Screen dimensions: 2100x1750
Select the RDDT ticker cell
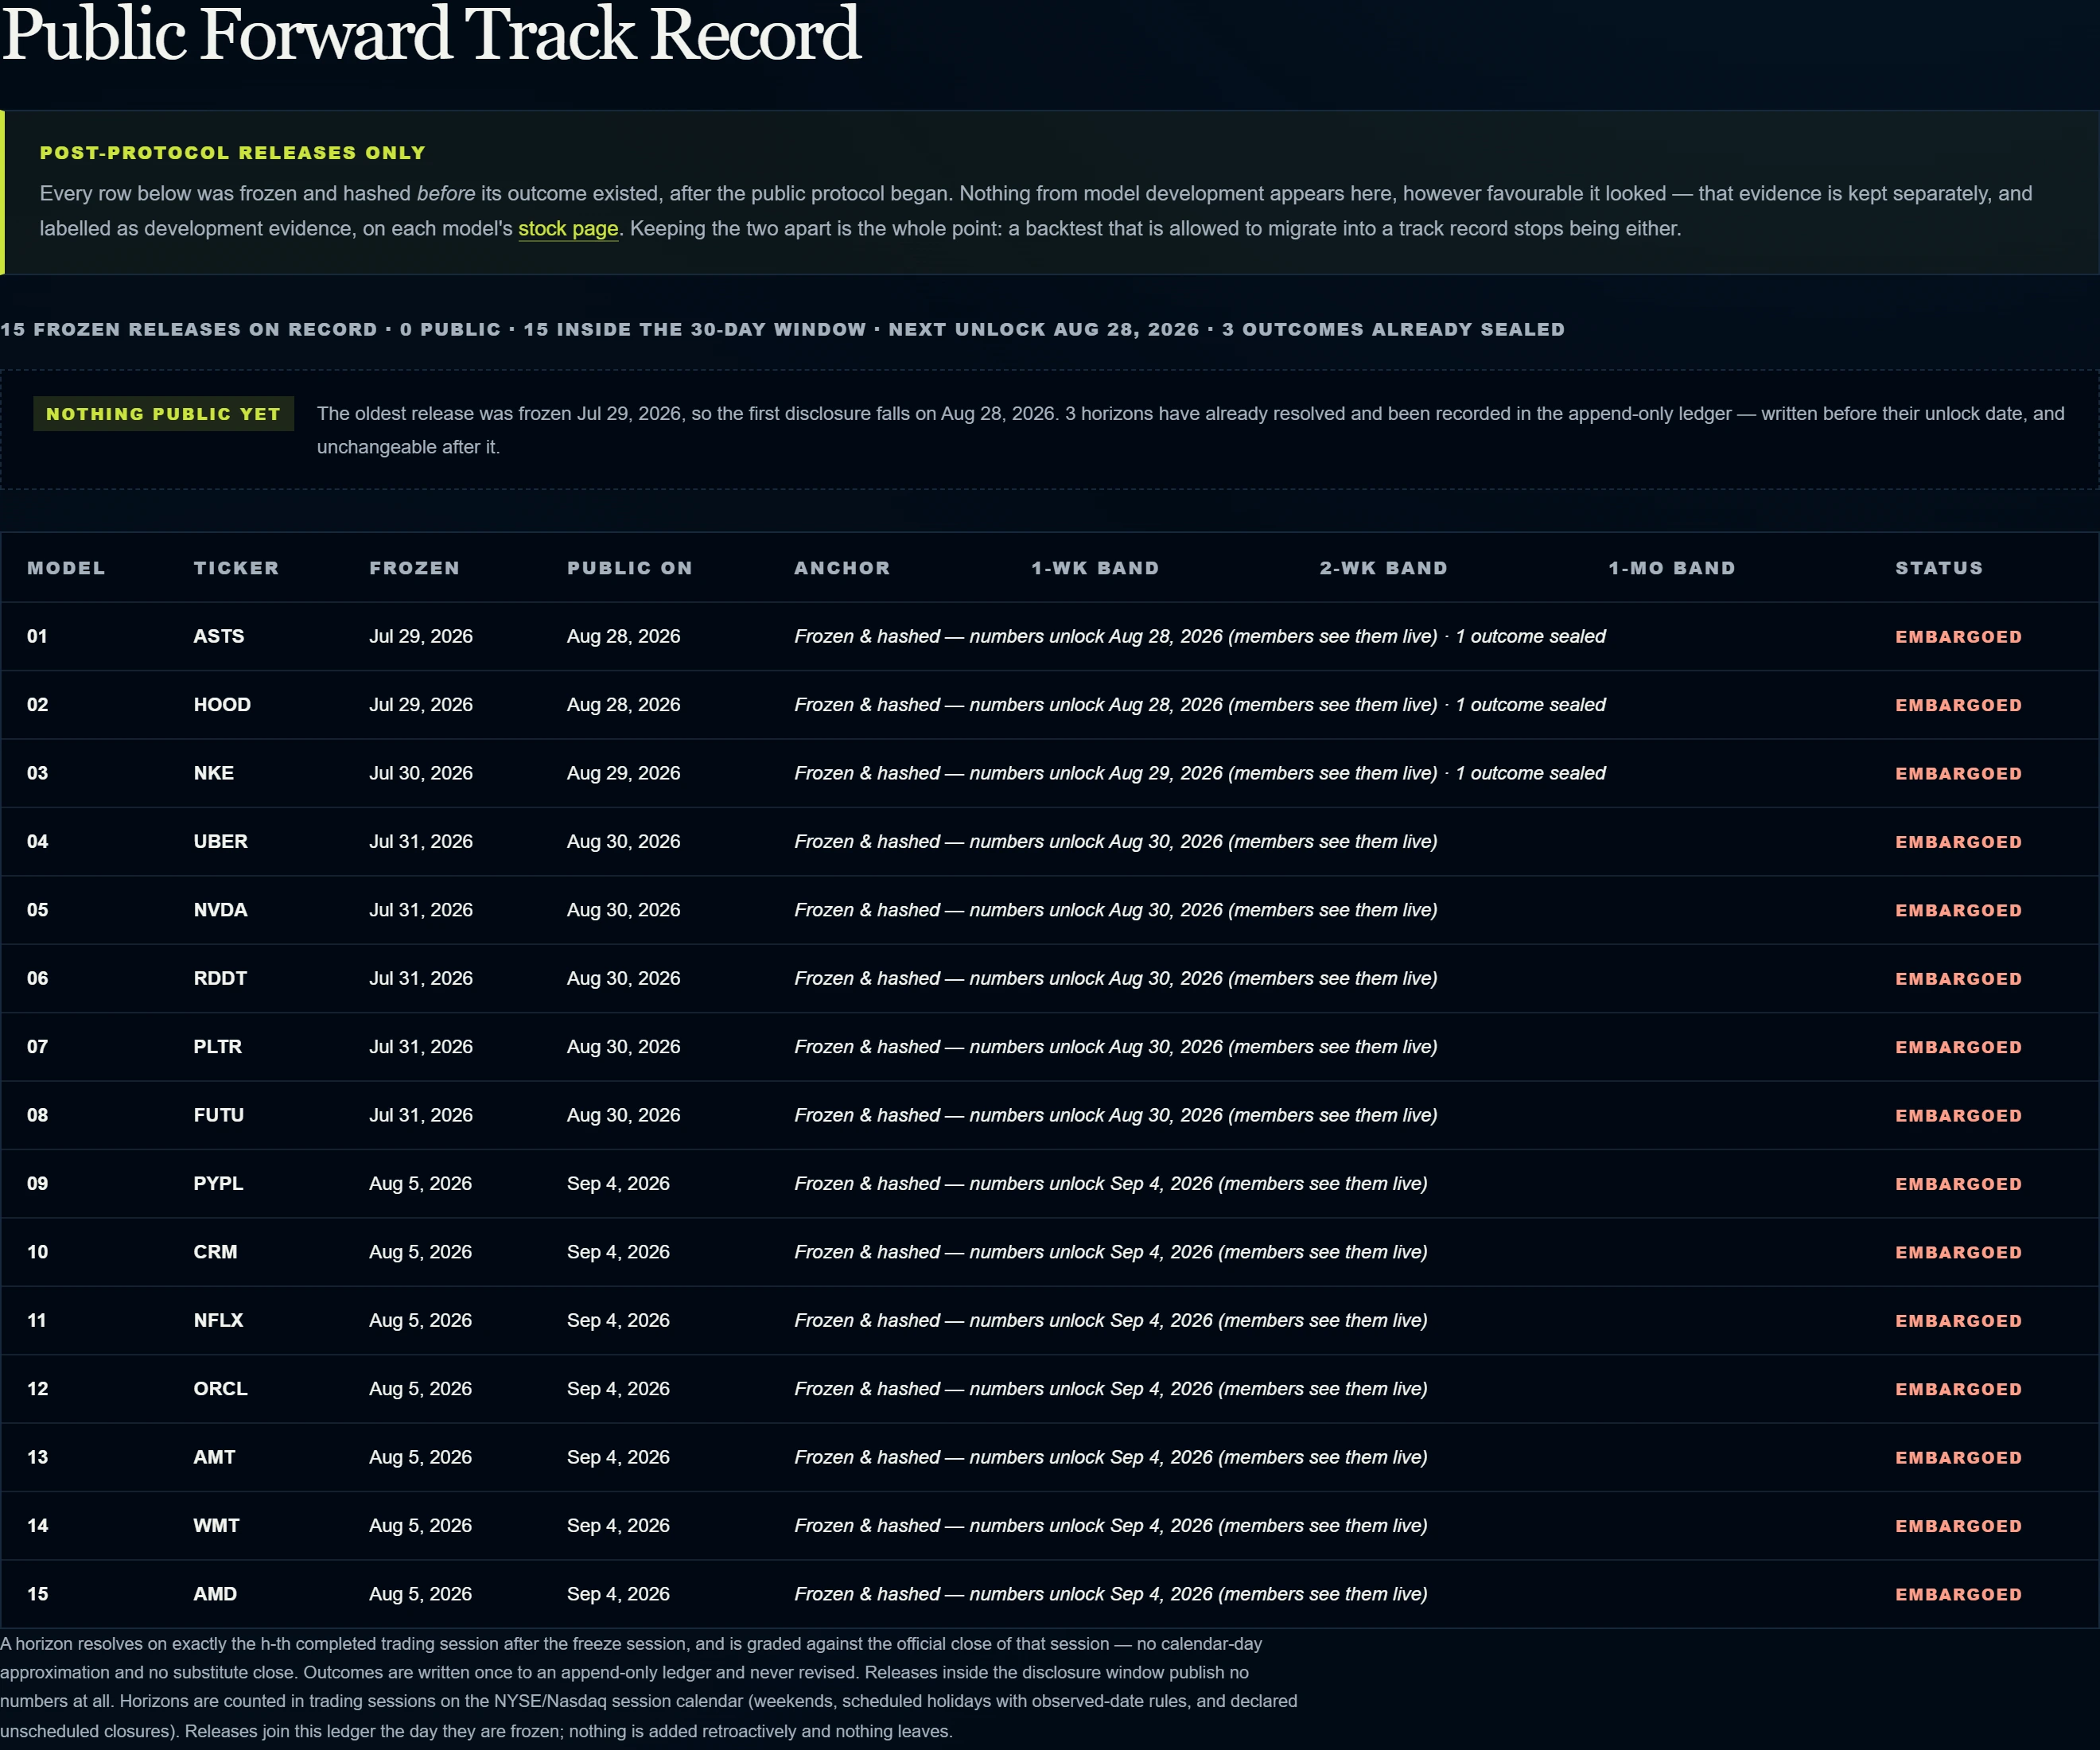coord(220,978)
